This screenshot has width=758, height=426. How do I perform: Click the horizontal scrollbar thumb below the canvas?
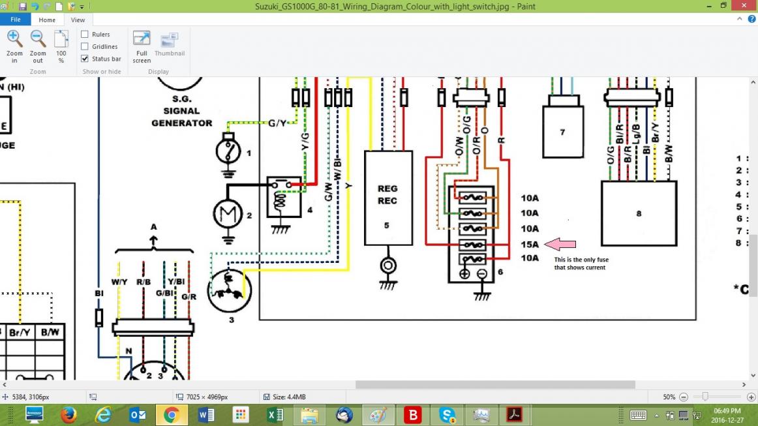pyautogui.click(x=494, y=385)
